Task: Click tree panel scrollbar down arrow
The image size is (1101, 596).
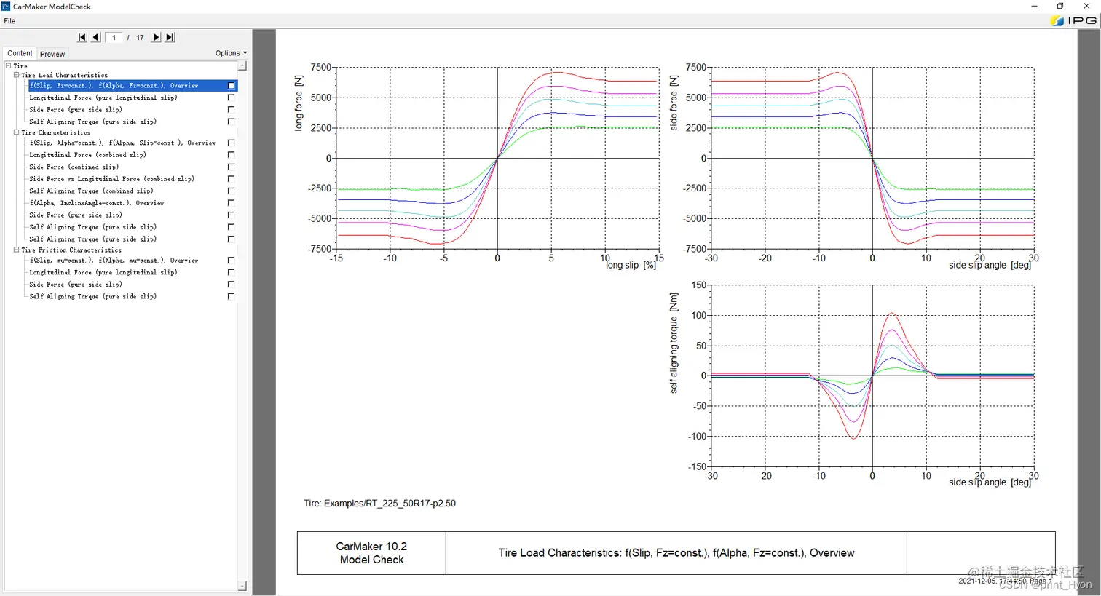Action: coord(242,586)
